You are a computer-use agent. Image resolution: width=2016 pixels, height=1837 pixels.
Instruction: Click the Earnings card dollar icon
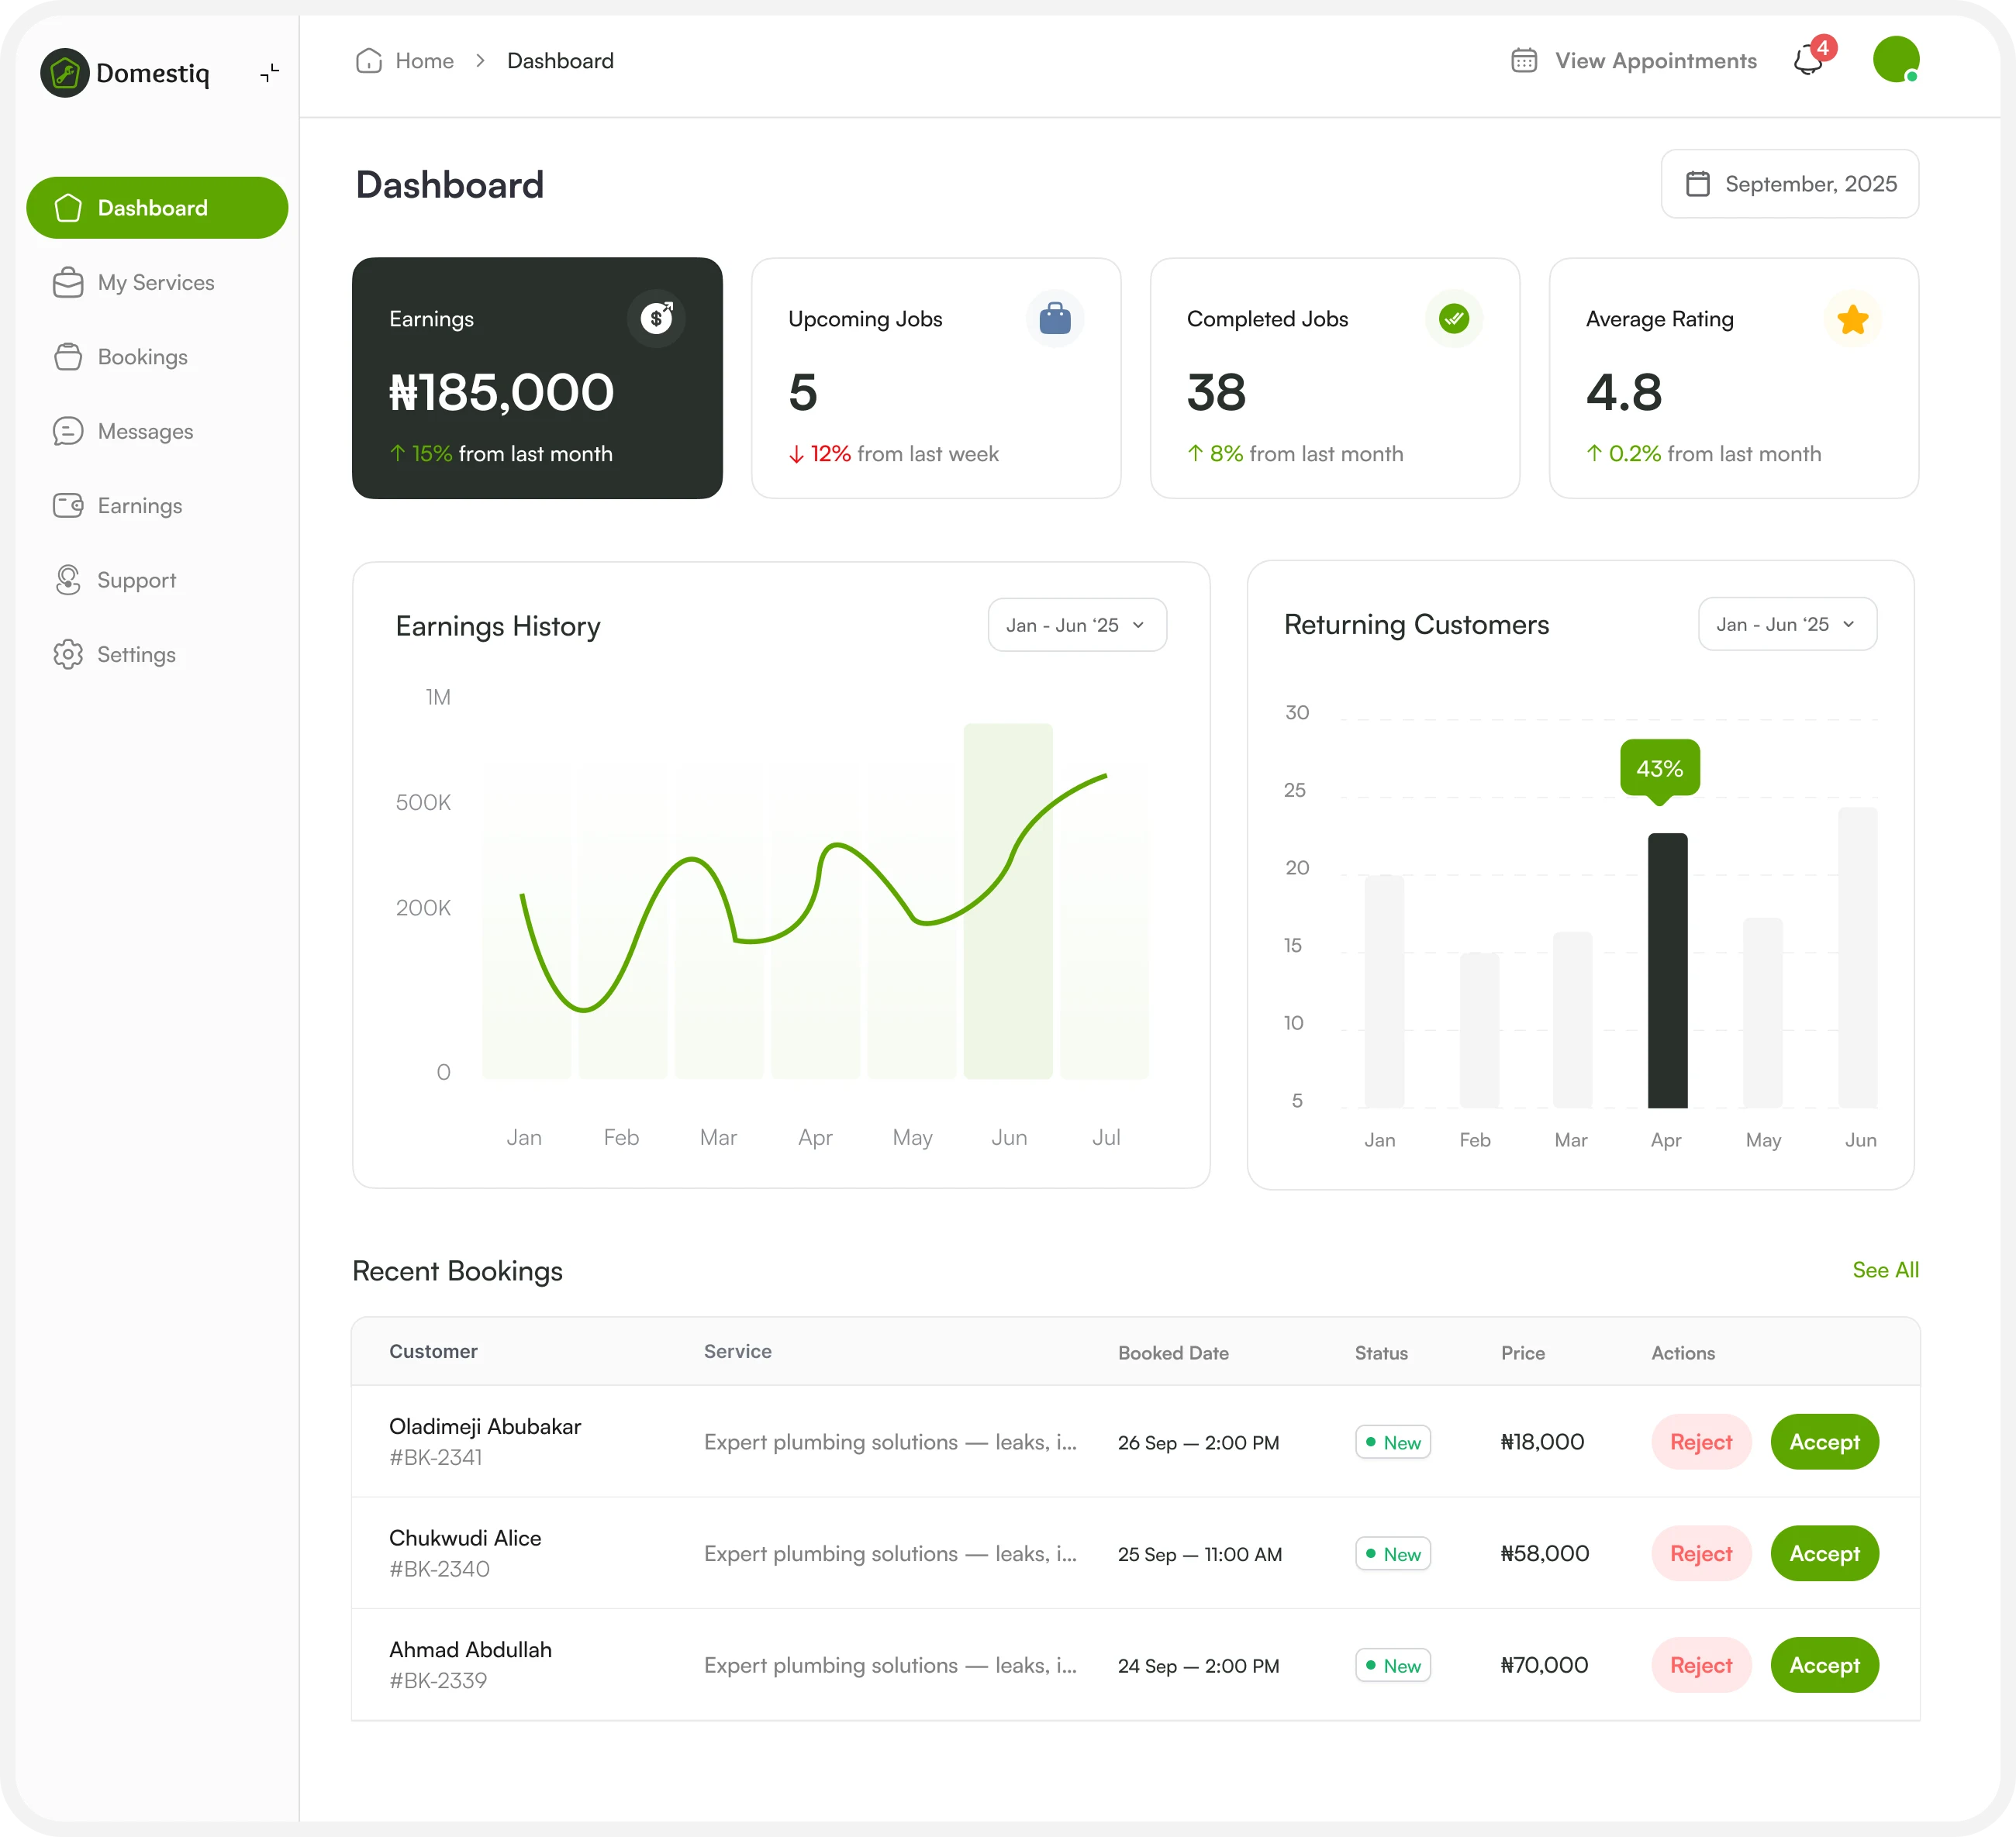tap(656, 318)
